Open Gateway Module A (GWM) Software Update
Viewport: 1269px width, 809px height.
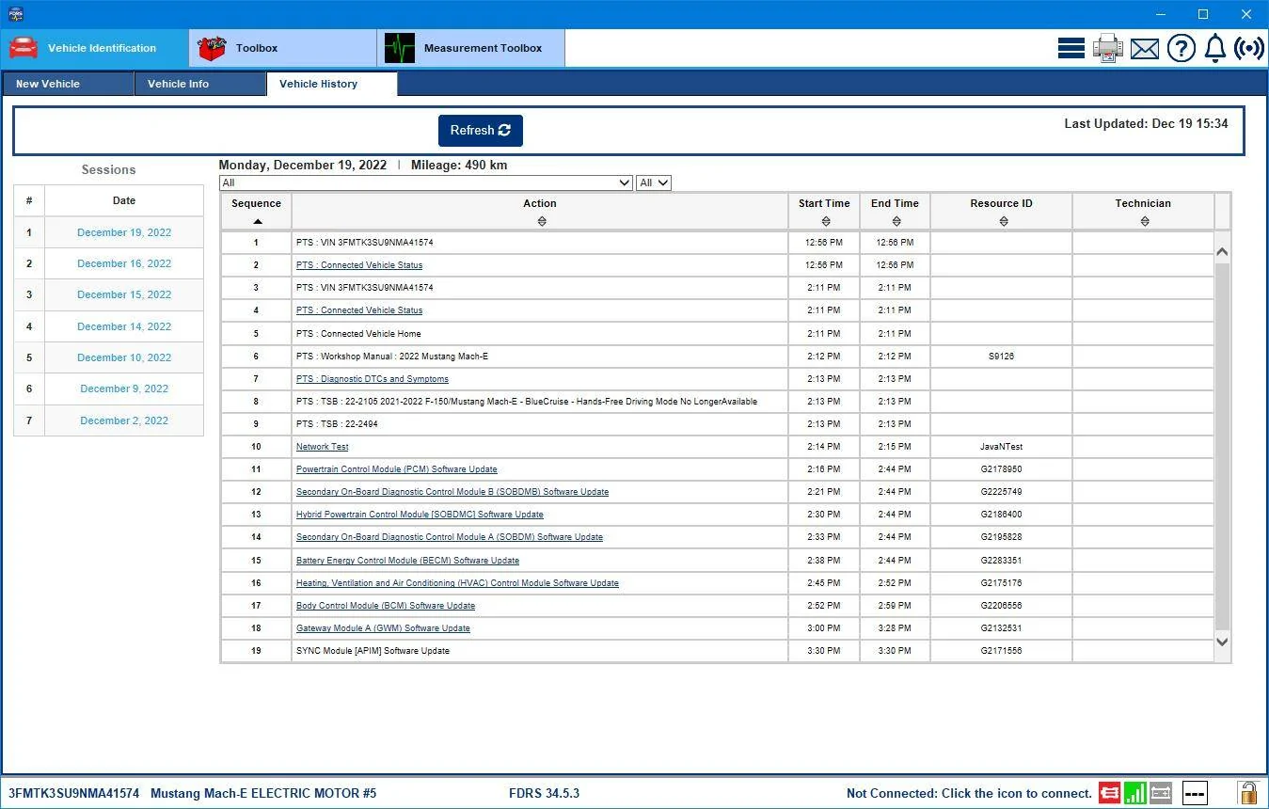point(383,628)
